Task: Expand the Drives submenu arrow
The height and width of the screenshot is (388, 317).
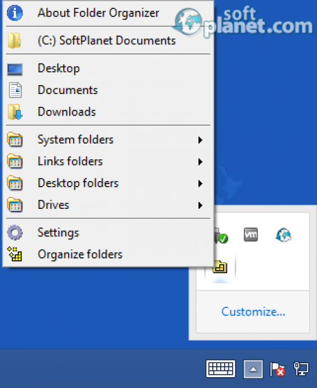Action: click(200, 205)
